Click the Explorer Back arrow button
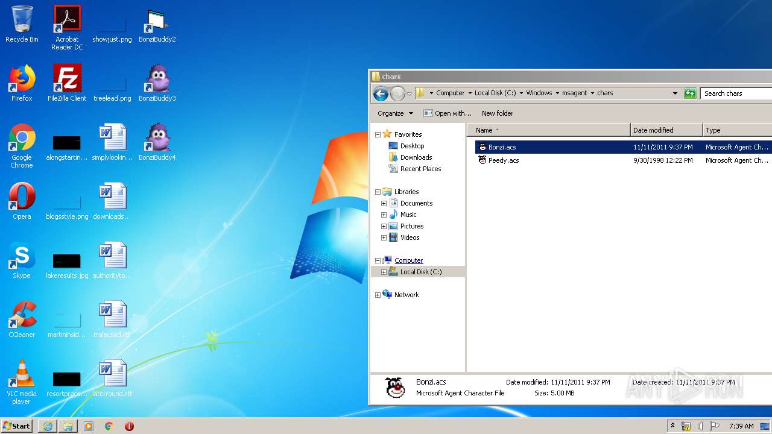This screenshot has width=772, height=434. 381,93
